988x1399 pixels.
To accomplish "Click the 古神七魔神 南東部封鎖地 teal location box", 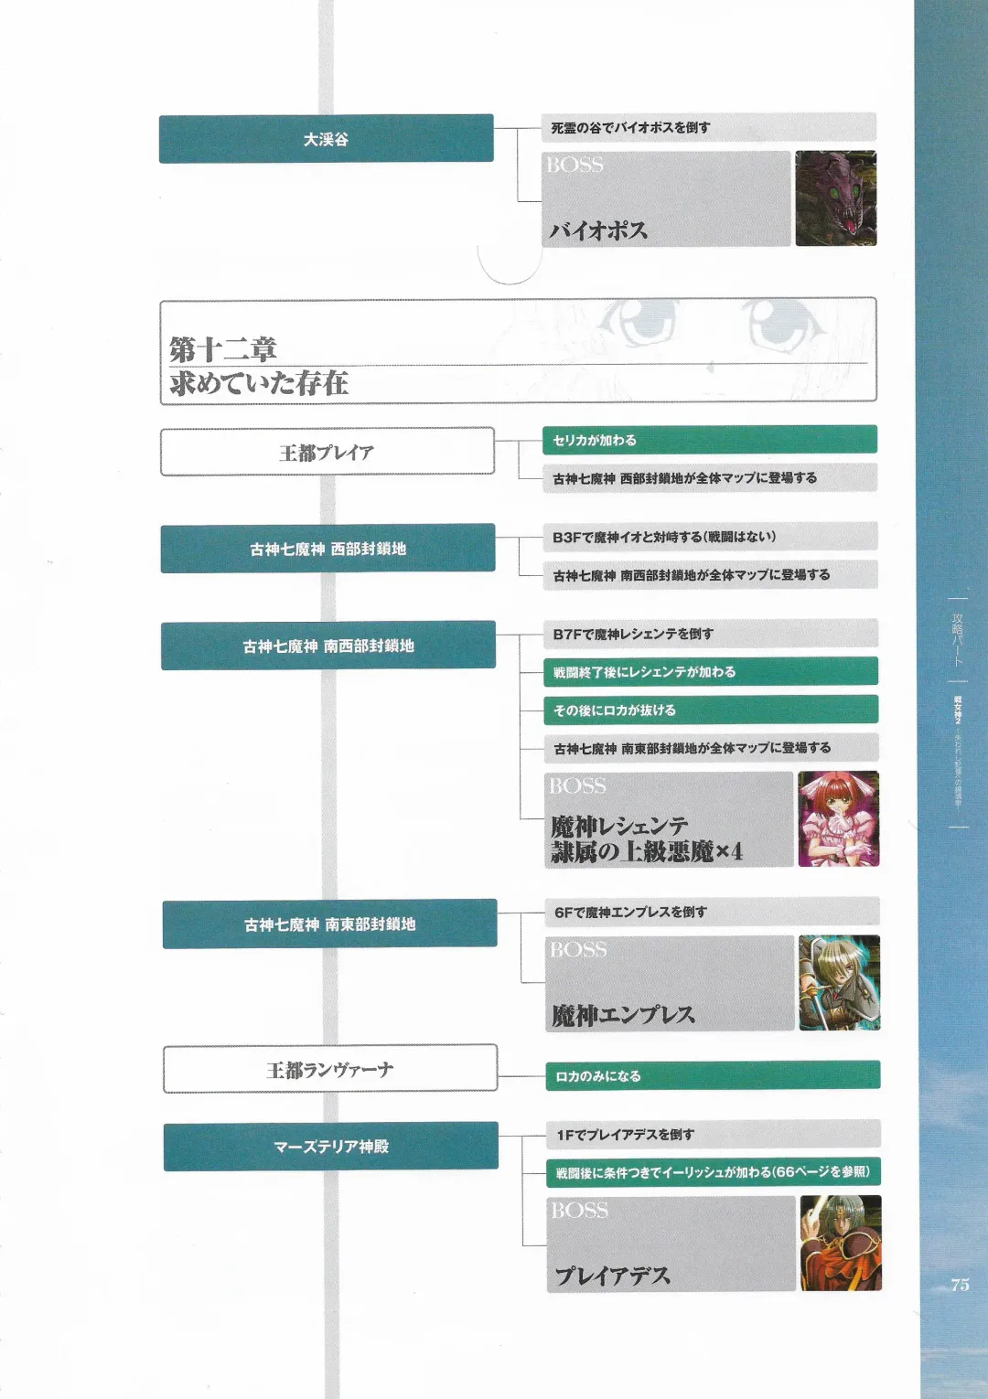I will click(329, 924).
